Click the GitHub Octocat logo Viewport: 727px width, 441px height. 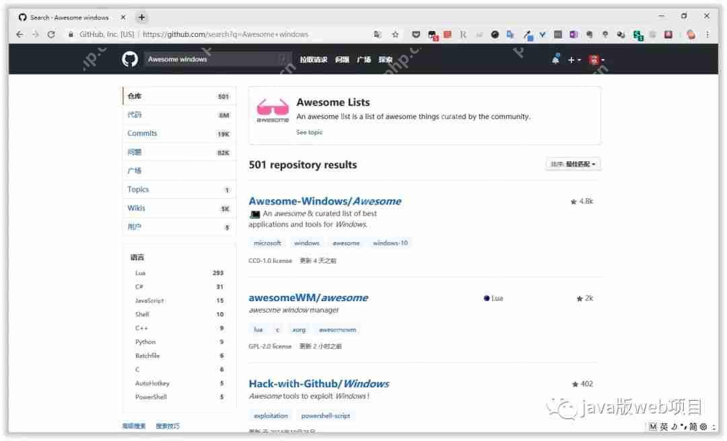pyautogui.click(x=129, y=59)
